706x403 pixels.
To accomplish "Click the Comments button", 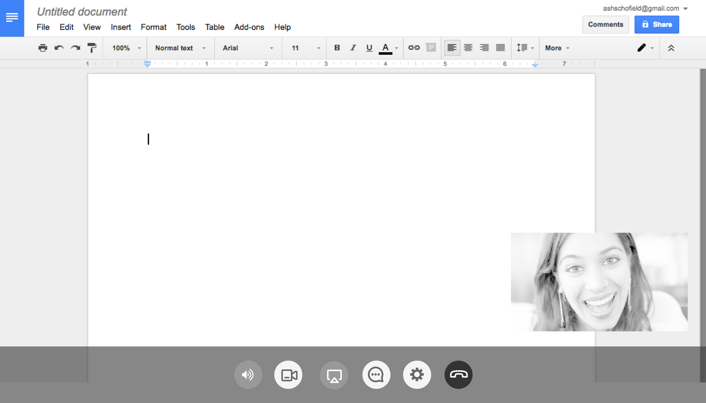I will (x=606, y=24).
